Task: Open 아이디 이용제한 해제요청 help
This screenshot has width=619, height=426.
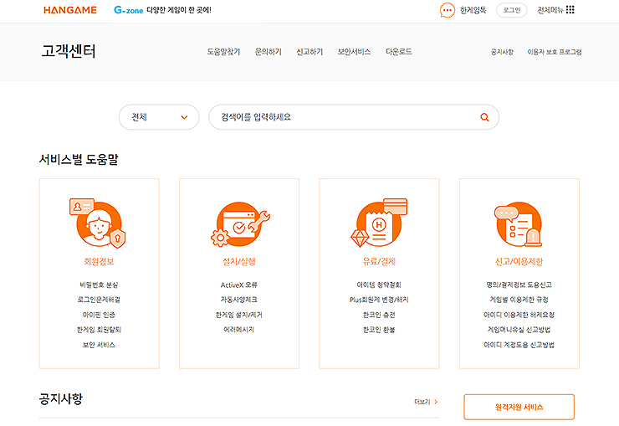Action: point(519,315)
